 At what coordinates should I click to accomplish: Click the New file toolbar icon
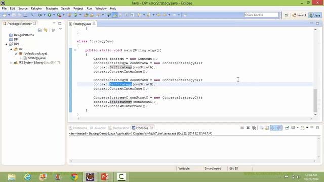pos(4,15)
